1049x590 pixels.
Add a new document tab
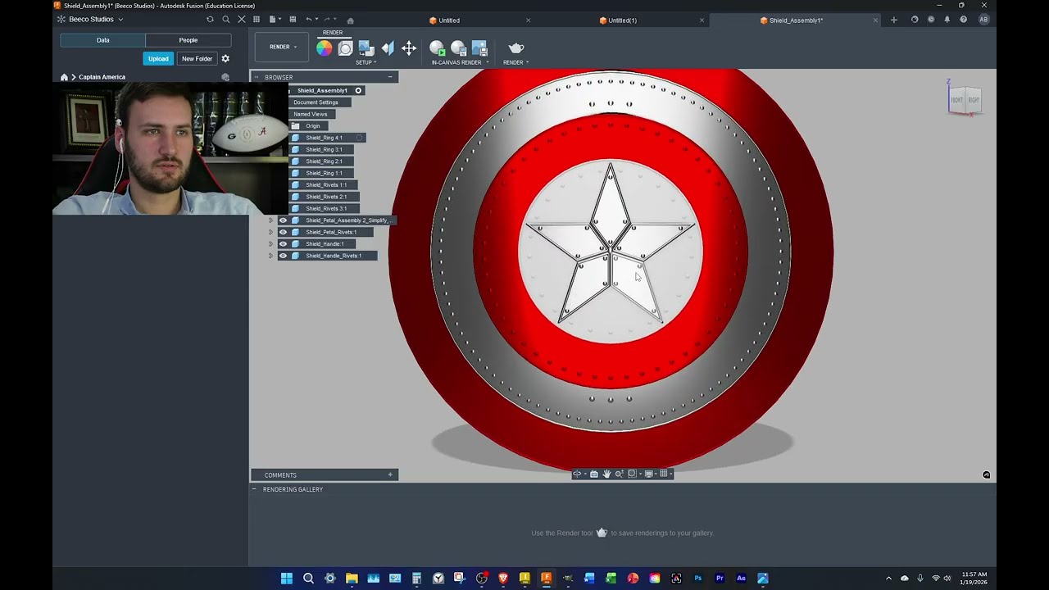(894, 20)
